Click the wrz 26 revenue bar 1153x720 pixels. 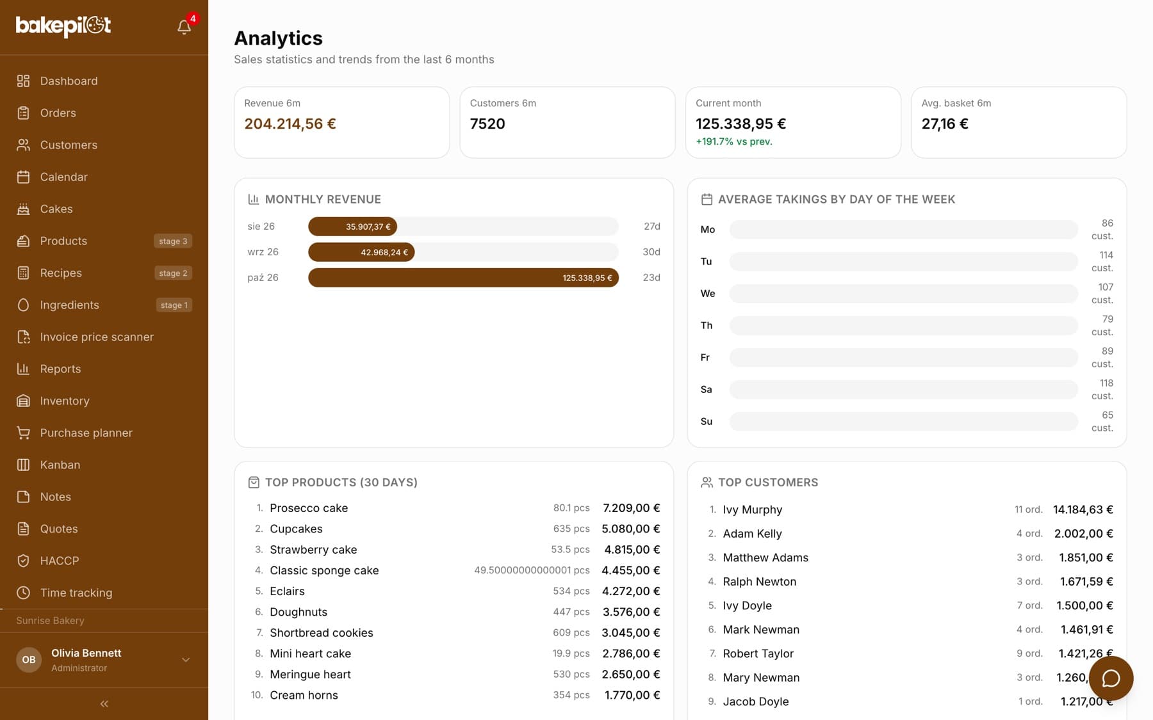coord(361,252)
